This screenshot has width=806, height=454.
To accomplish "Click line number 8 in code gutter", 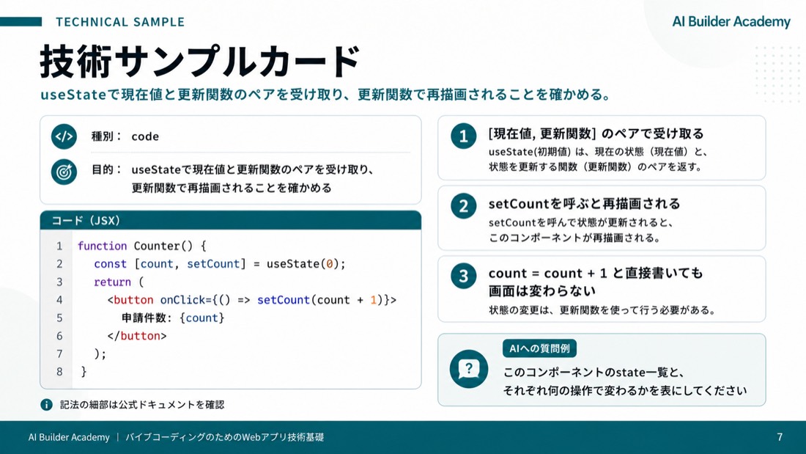I will click(x=59, y=372).
